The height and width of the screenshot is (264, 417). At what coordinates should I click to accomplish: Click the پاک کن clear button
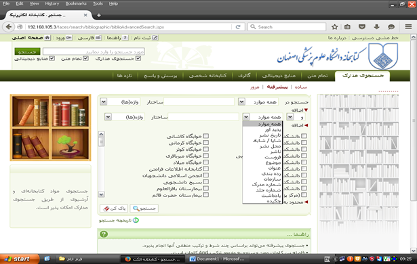[x=114, y=208]
